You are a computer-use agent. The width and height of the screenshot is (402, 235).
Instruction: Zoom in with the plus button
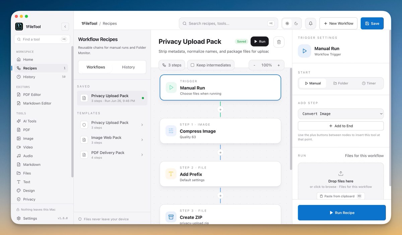(279, 65)
